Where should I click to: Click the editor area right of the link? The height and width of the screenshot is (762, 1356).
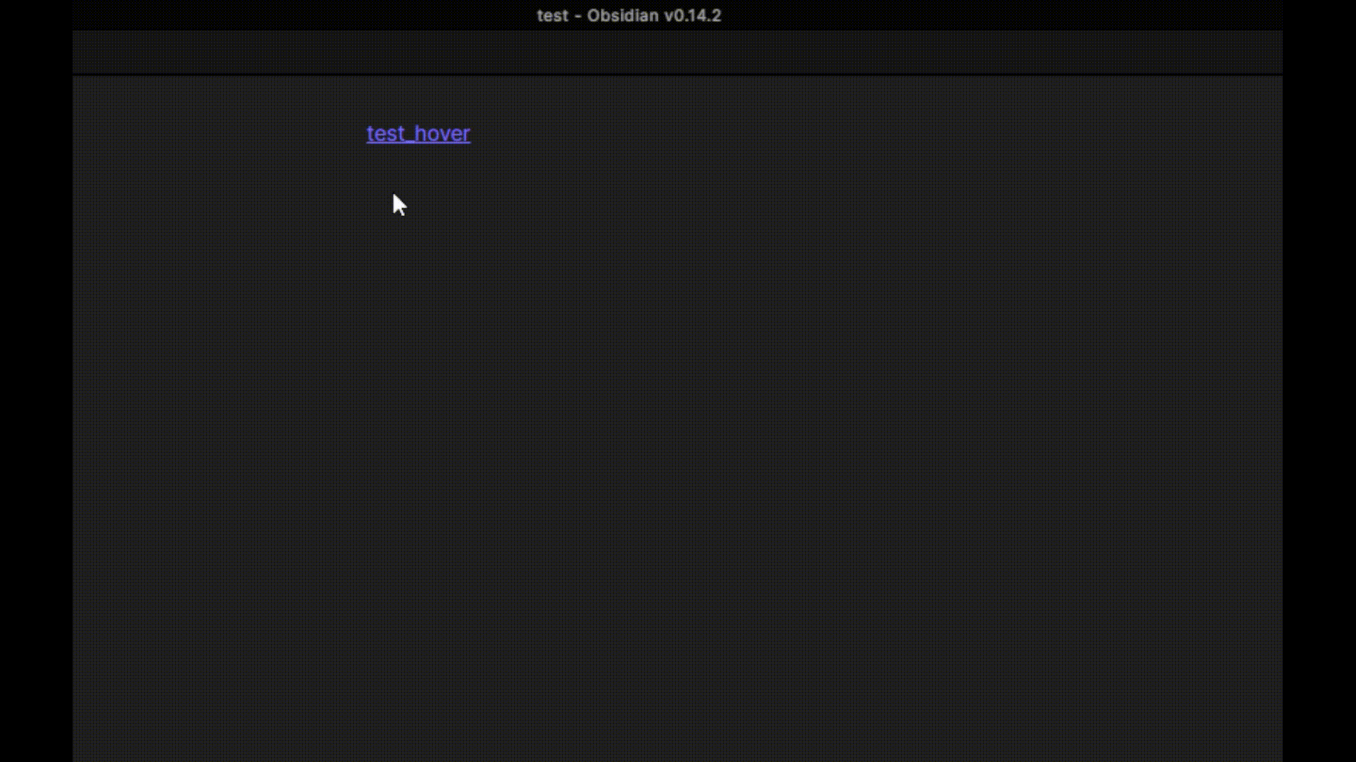[x=636, y=133]
